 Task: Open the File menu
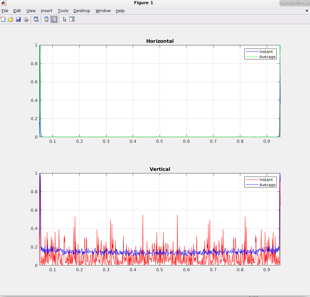click(5, 11)
